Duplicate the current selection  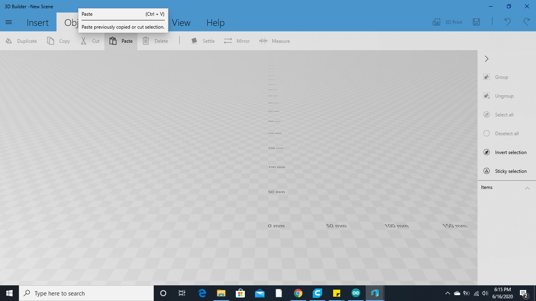click(21, 41)
